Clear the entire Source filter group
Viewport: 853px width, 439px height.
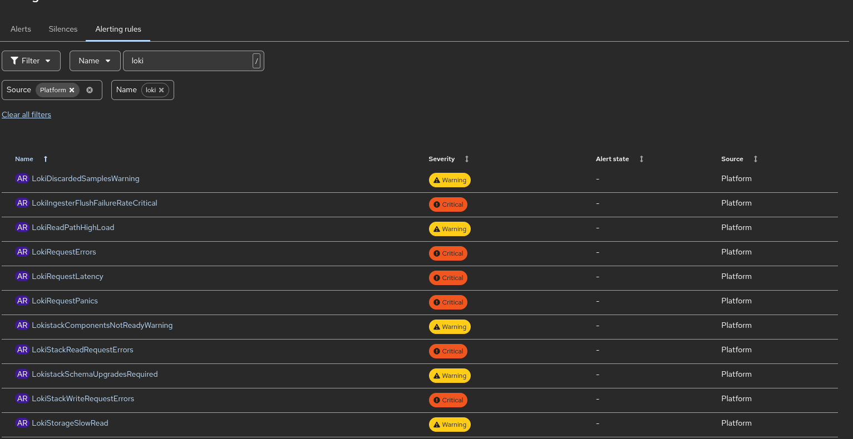click(x=90, y=90)
